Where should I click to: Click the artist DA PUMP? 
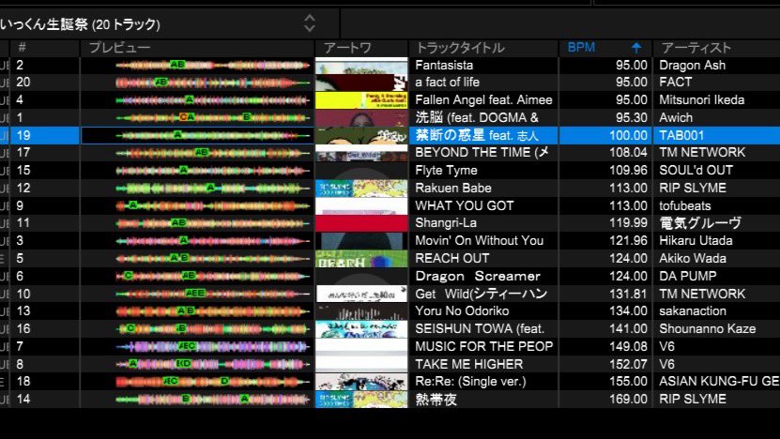click(x=687, y=276)
